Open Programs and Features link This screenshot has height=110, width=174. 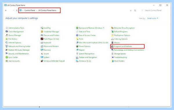(x=123, y=46)
